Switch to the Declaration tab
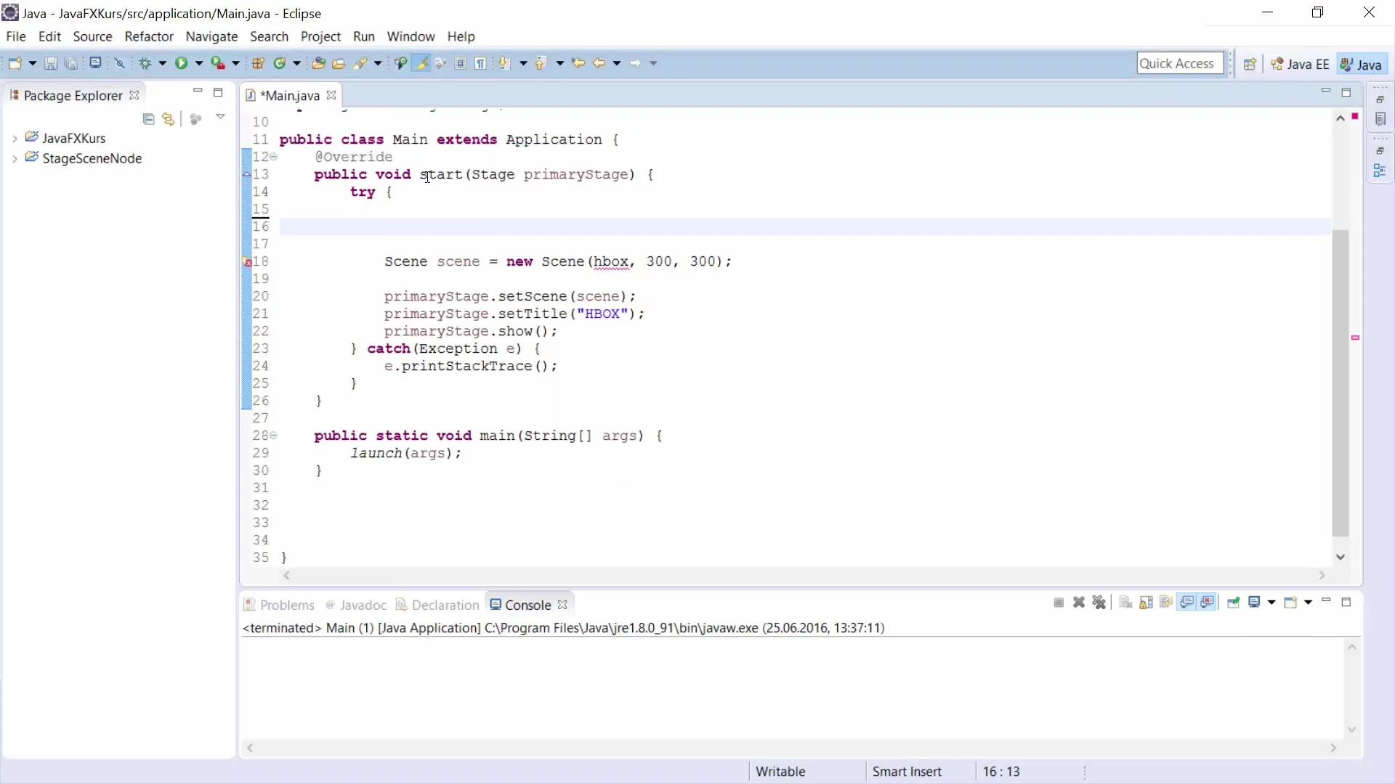Image resolution: width=1395 pixels, height=784 pixels. point(437,605)
